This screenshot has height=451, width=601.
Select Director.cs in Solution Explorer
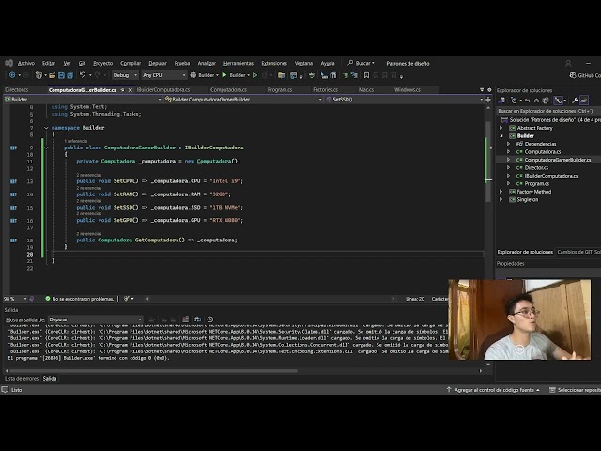(x=536, y=168)
